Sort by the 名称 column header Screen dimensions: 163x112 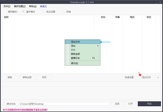click(48, 17)
